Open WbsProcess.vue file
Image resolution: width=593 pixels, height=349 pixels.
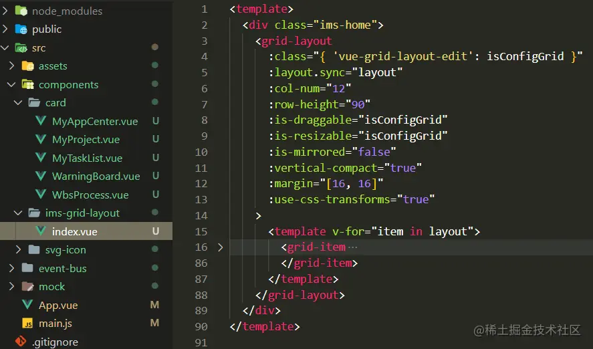(90, 195)
